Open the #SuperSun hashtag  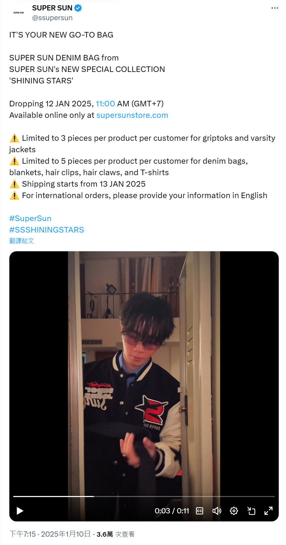tap(30, 218)
